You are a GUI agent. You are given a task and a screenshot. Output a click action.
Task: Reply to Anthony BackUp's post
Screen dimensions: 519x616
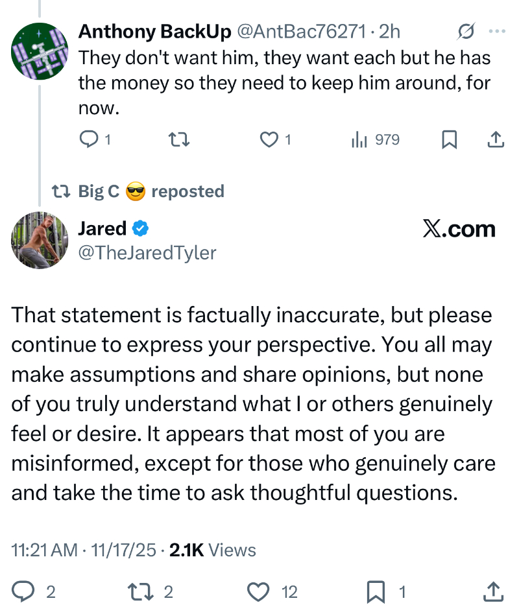point(88,139)
